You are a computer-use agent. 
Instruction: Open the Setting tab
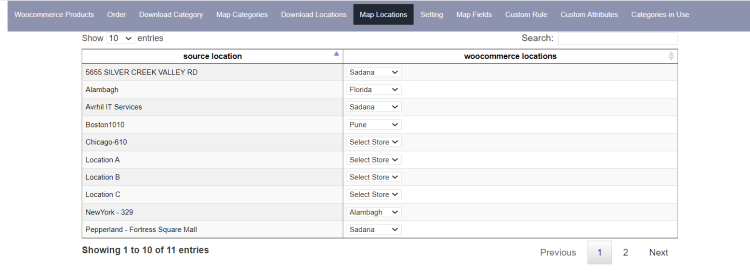pyautogui.click(x=432, y=14)
